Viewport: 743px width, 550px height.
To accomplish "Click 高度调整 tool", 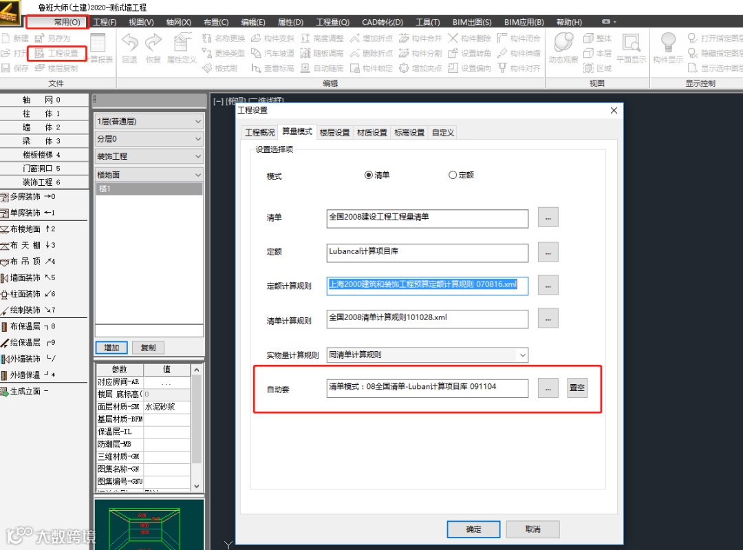I will [322, 39].
